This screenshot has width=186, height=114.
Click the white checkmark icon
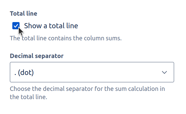point(16,26)
